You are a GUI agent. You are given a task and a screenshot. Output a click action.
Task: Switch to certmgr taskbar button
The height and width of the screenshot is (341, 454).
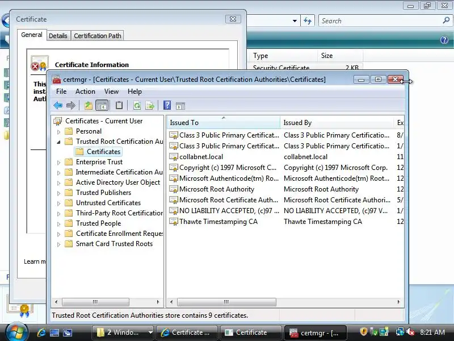coord(315,332)
